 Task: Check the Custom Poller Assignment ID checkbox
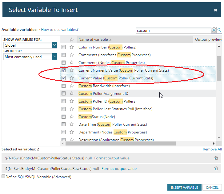point(64,94)
